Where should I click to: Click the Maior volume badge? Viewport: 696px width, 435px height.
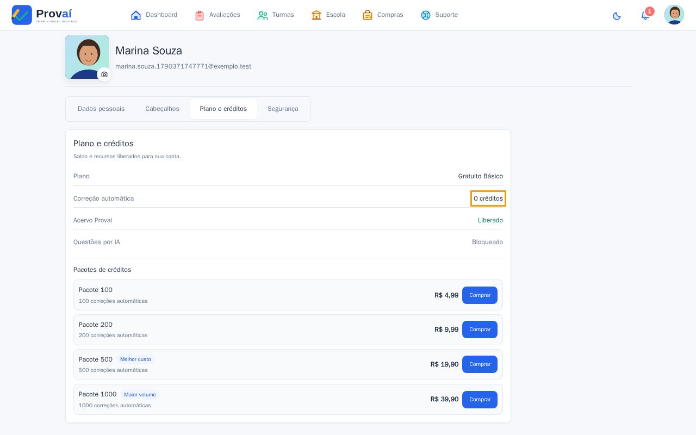[x=140, y=395]
